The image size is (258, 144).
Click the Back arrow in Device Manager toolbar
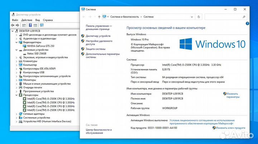(x=13, y=25)
